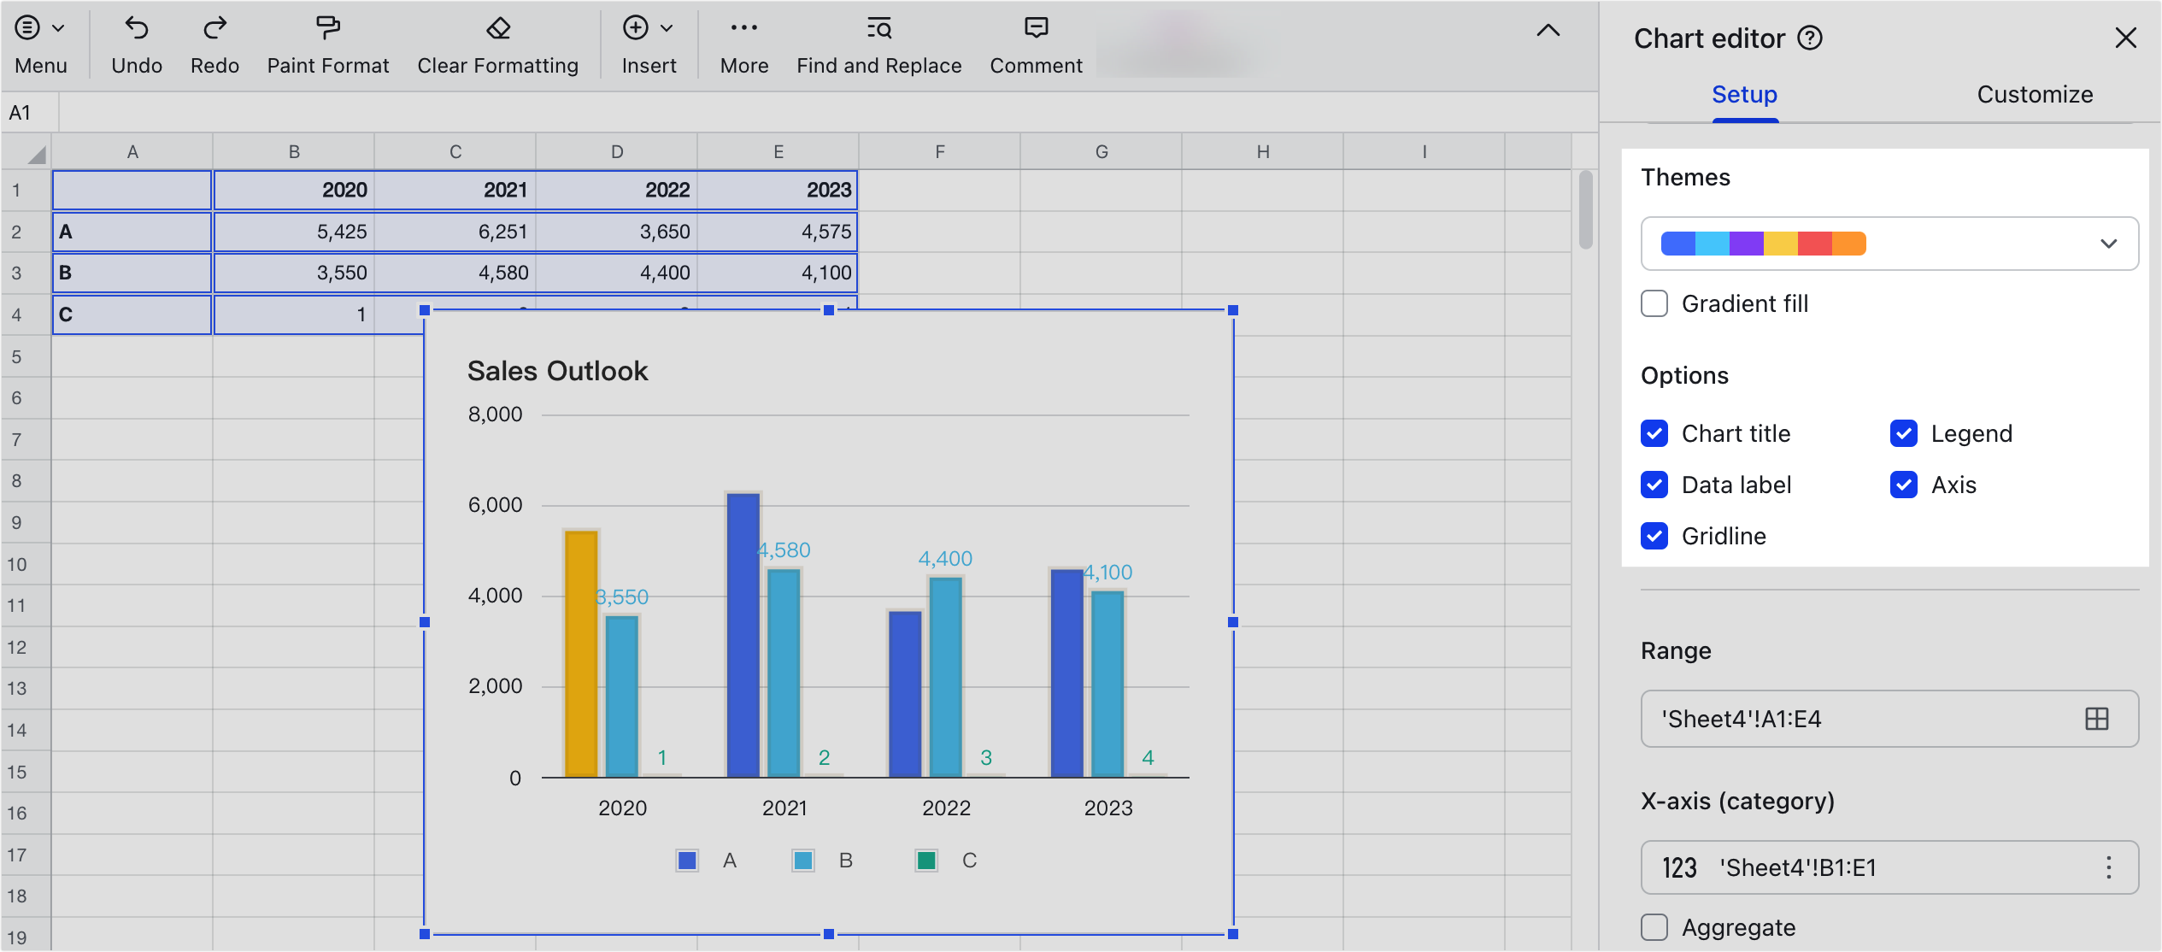Click the orange 2020 bar in chart
2162x952 pixels.
(581, 654)
